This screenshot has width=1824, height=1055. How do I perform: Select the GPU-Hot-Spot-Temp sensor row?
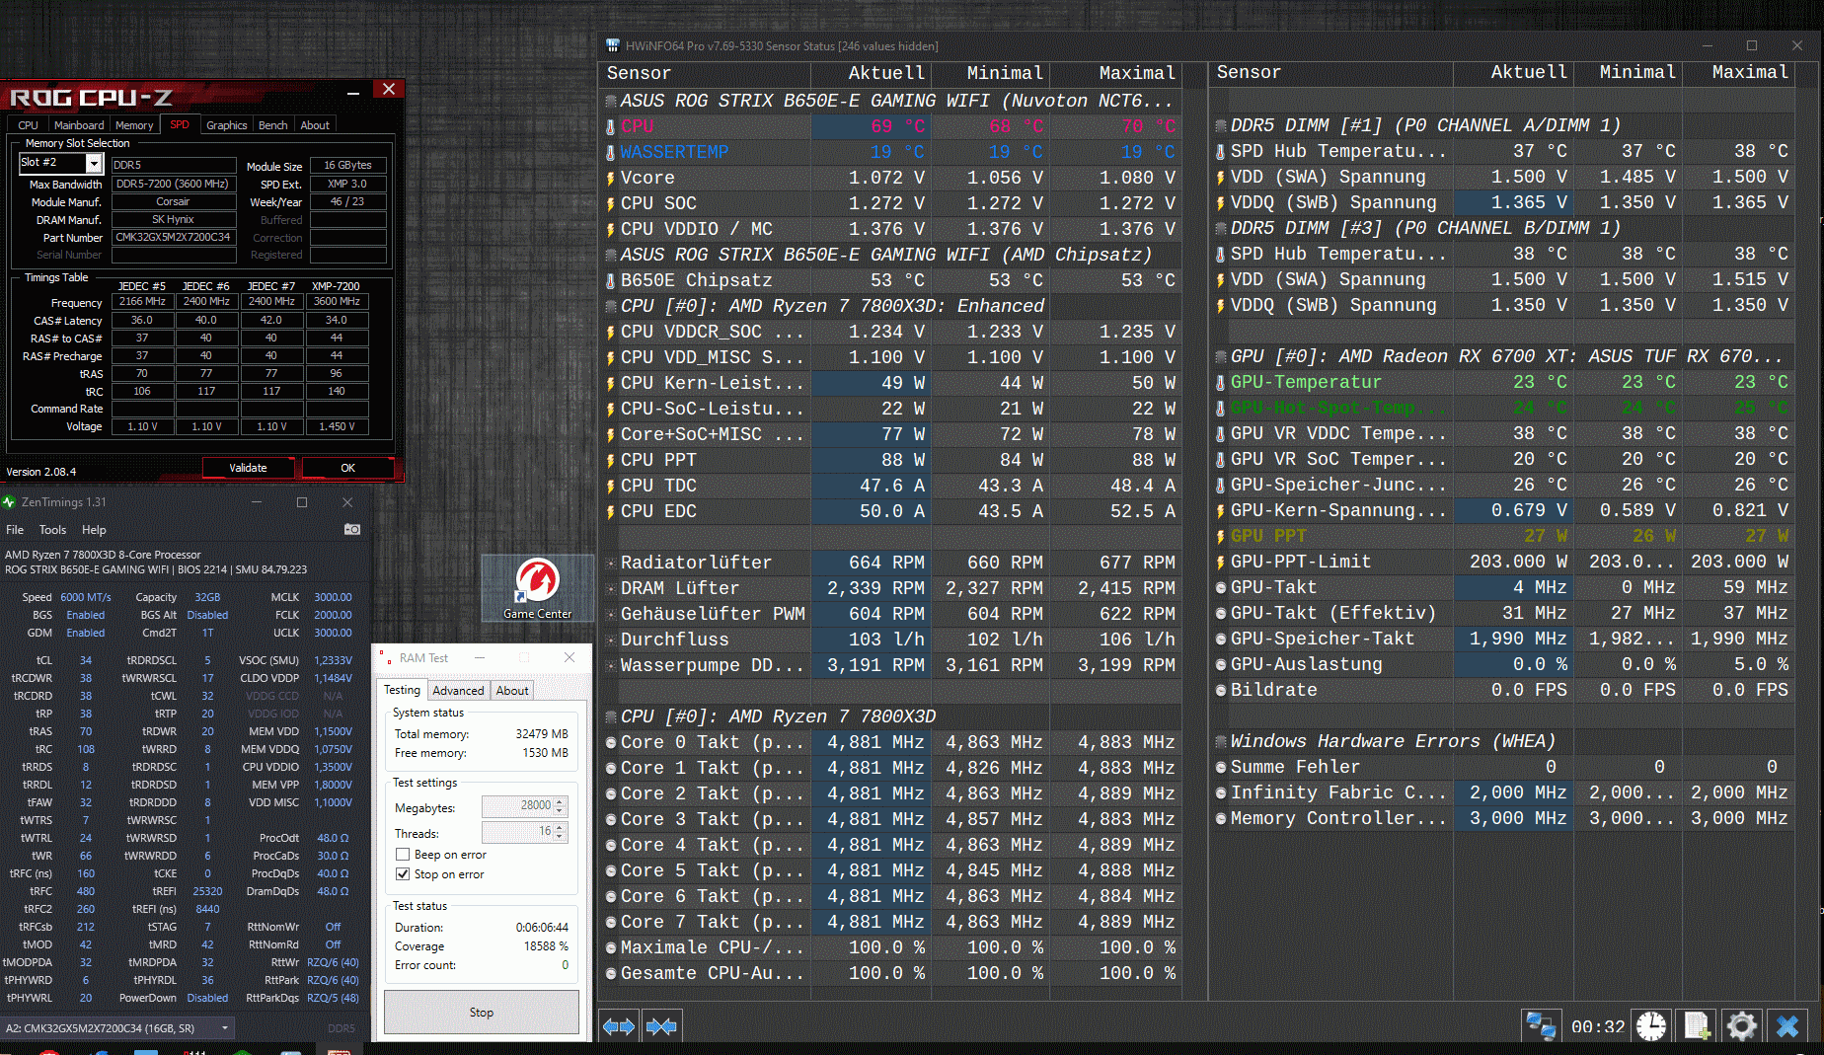point(1502,408)
